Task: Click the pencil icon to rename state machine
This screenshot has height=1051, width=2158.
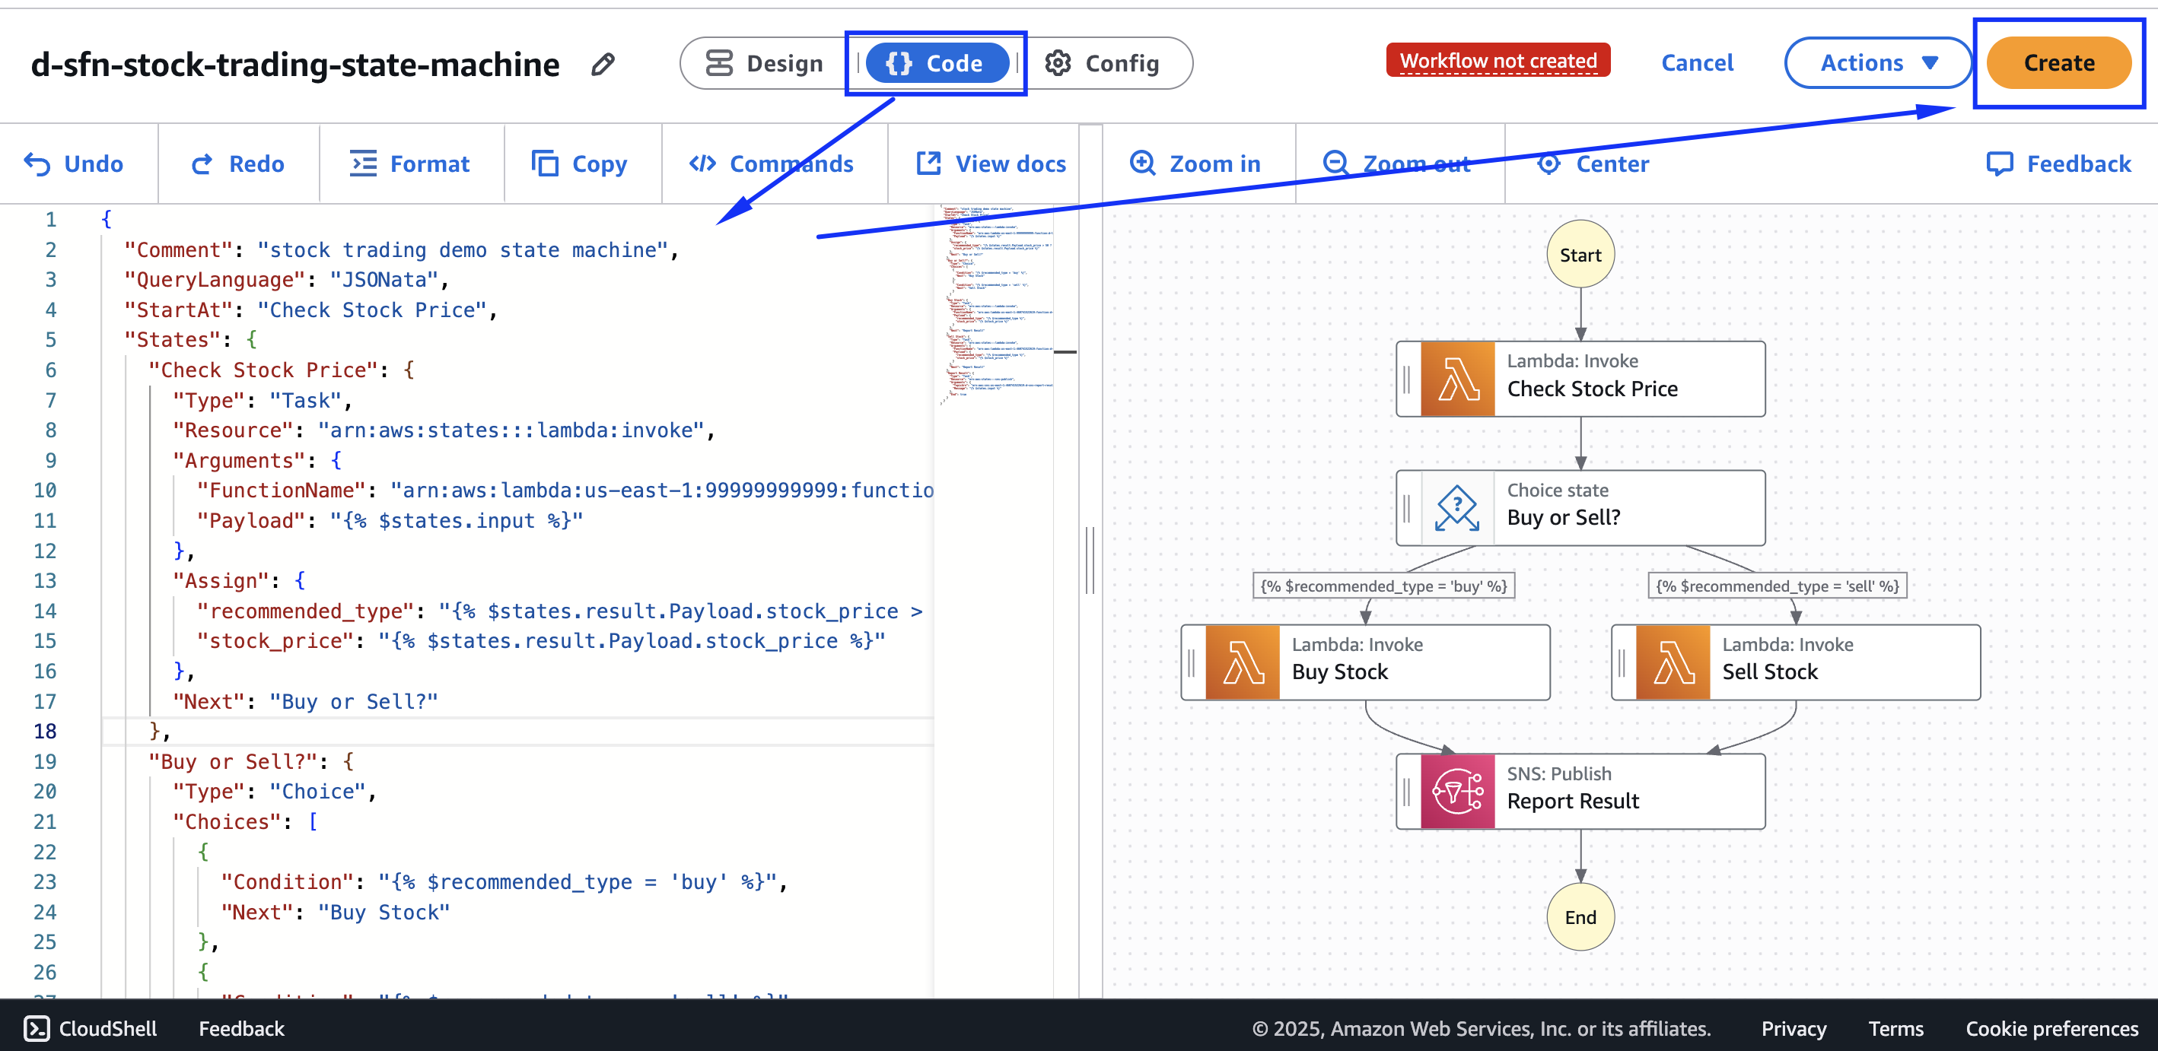Action: [x=603, y=65]
